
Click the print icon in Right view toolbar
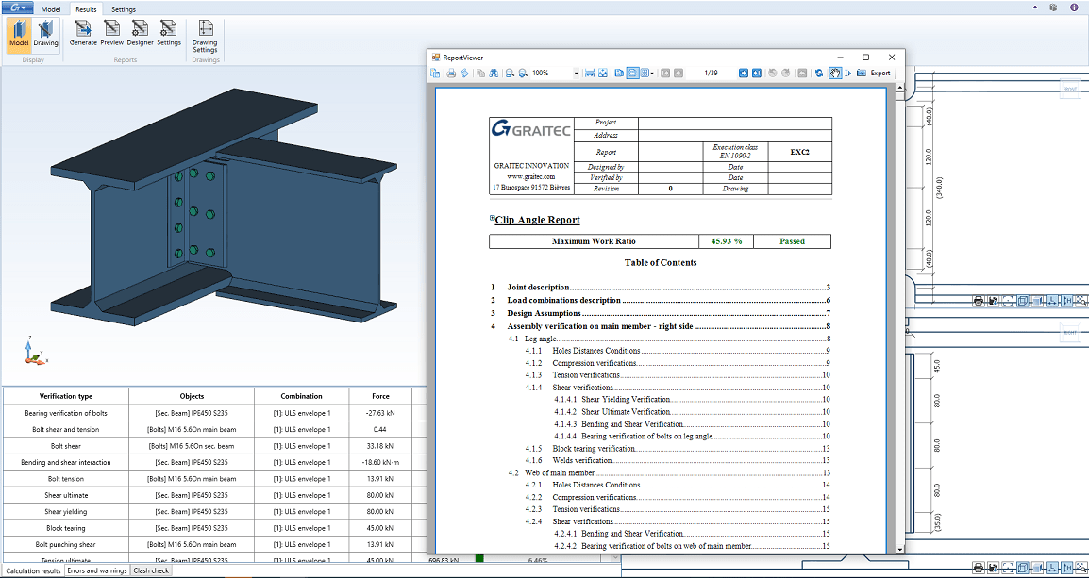979,568
